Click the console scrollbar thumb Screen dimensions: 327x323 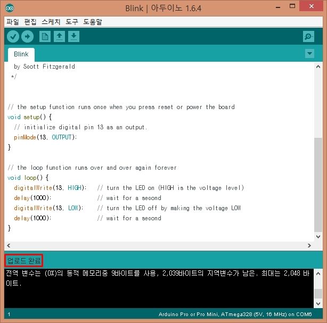click(x=318, y=294)
